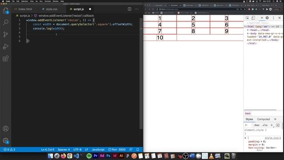The height and width of the screenshot is (160, 284).
Task: Launch Illustrator from the Dock
Action: pyautogui.click(x=121, y=156)
